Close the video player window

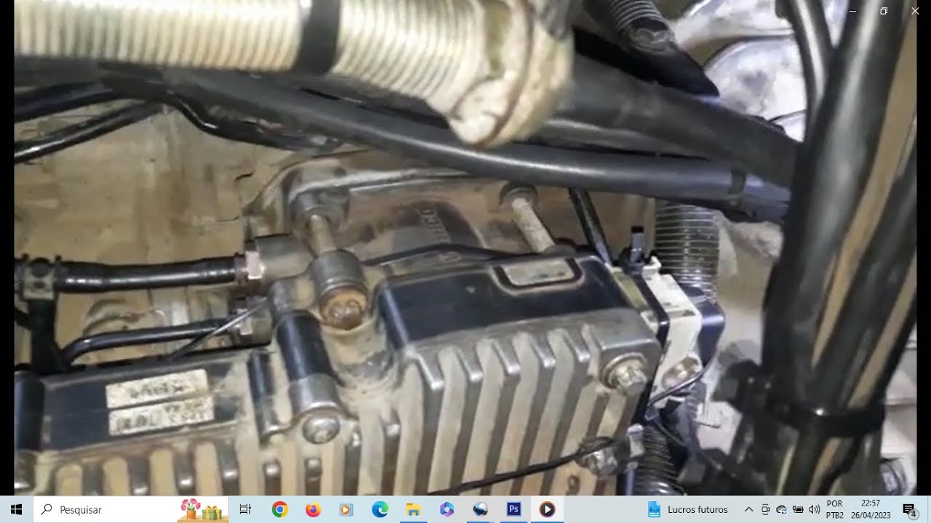pyautogui.click(x=915, y=11)
